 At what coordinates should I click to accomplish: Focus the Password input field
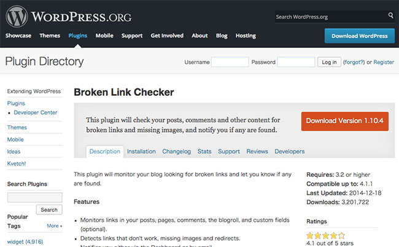tap(296, 62)
